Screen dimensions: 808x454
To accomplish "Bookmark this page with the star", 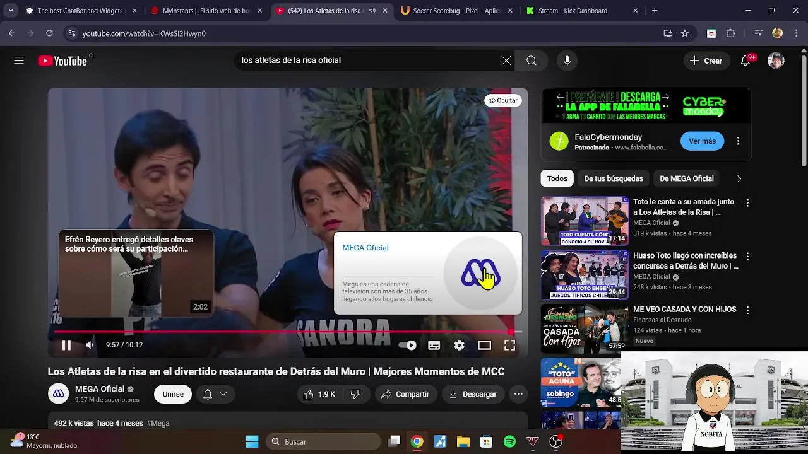I will 685,33.
